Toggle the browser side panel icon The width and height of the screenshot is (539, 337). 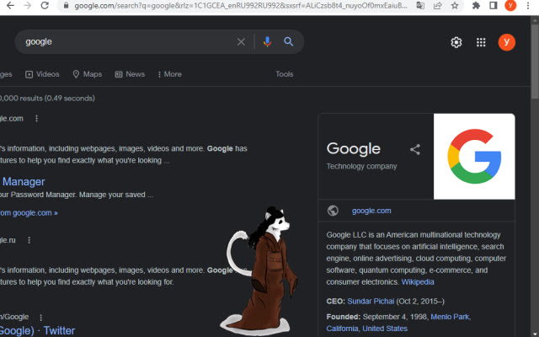[x=494, y=6]
